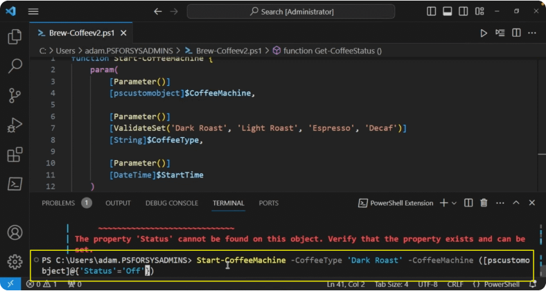Switch to the PORTS tab
Screen dimensions: 546x291
click(268, 203)
